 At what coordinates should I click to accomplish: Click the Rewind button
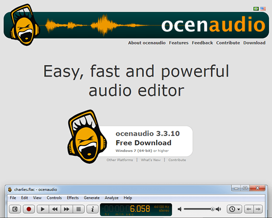pyautogui.click(x=55, y=209)
